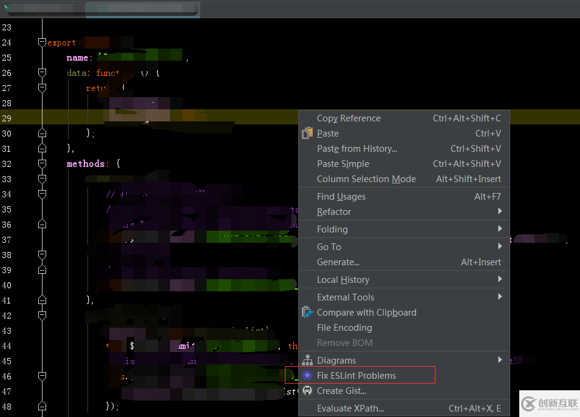Select Evaluate XPath… entry
580x417 pixels.
click(x=404, y=409)
